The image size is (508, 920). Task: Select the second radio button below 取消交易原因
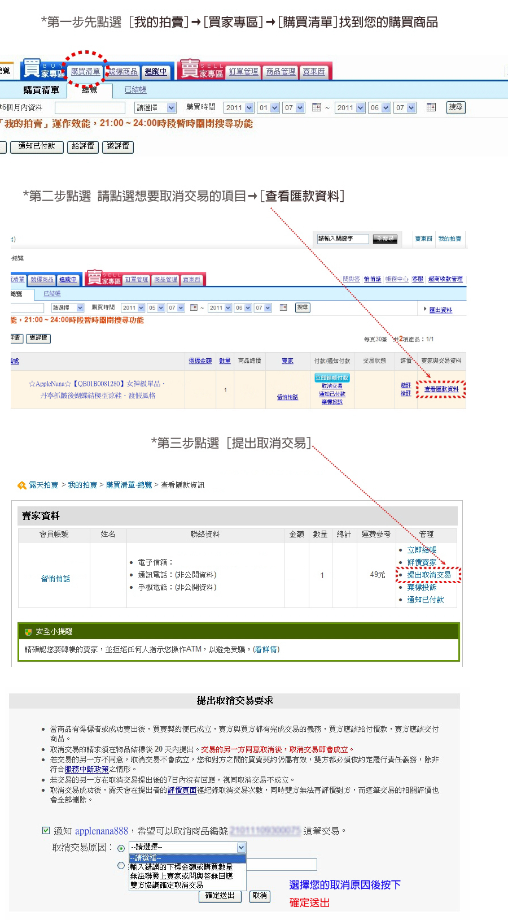[x=121, y=865]
